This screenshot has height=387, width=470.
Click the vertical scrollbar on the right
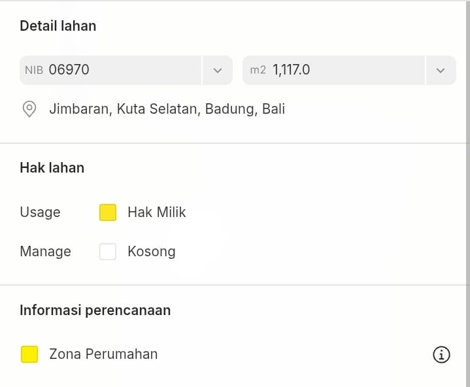[467, 131]
